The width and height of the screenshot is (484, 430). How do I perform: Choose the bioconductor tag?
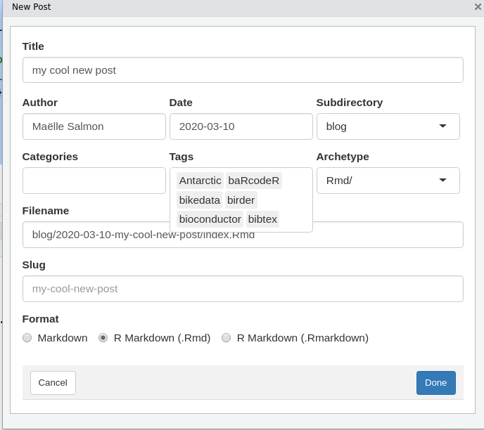pyautogui.click(x=210, y=219)
